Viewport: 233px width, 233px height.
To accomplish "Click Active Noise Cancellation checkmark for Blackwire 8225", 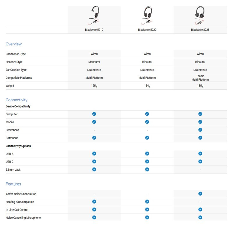I will click(200, 194).
